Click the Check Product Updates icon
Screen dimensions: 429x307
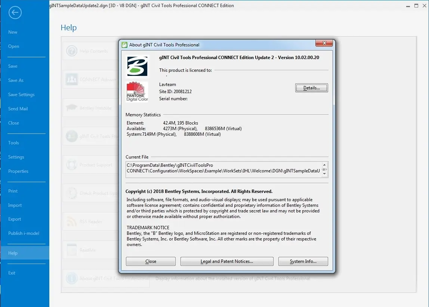pyautogui.click(x=72, y=193)
